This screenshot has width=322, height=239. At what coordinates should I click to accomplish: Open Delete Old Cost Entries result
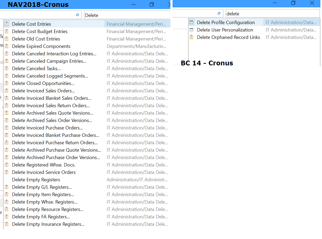click(87, 39)
